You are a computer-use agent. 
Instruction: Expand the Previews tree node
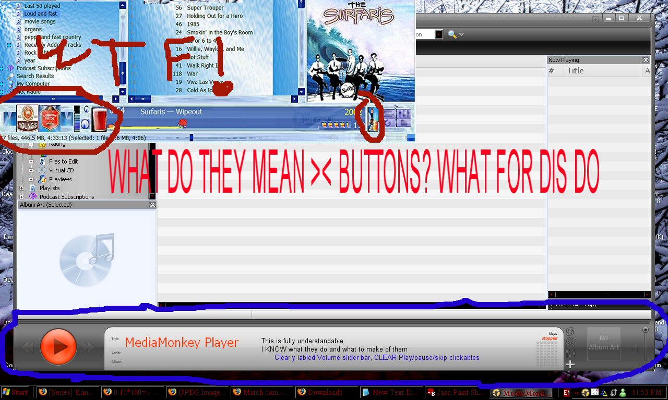(31, 179)
